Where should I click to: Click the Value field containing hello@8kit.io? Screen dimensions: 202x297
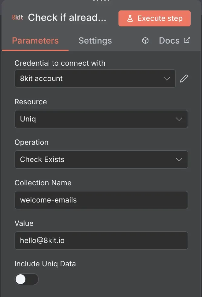(x=101, y=241)
